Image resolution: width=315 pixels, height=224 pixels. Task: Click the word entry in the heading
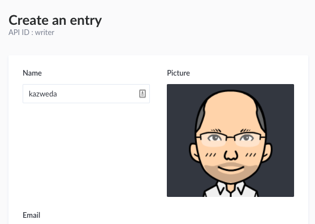[86, 21]
